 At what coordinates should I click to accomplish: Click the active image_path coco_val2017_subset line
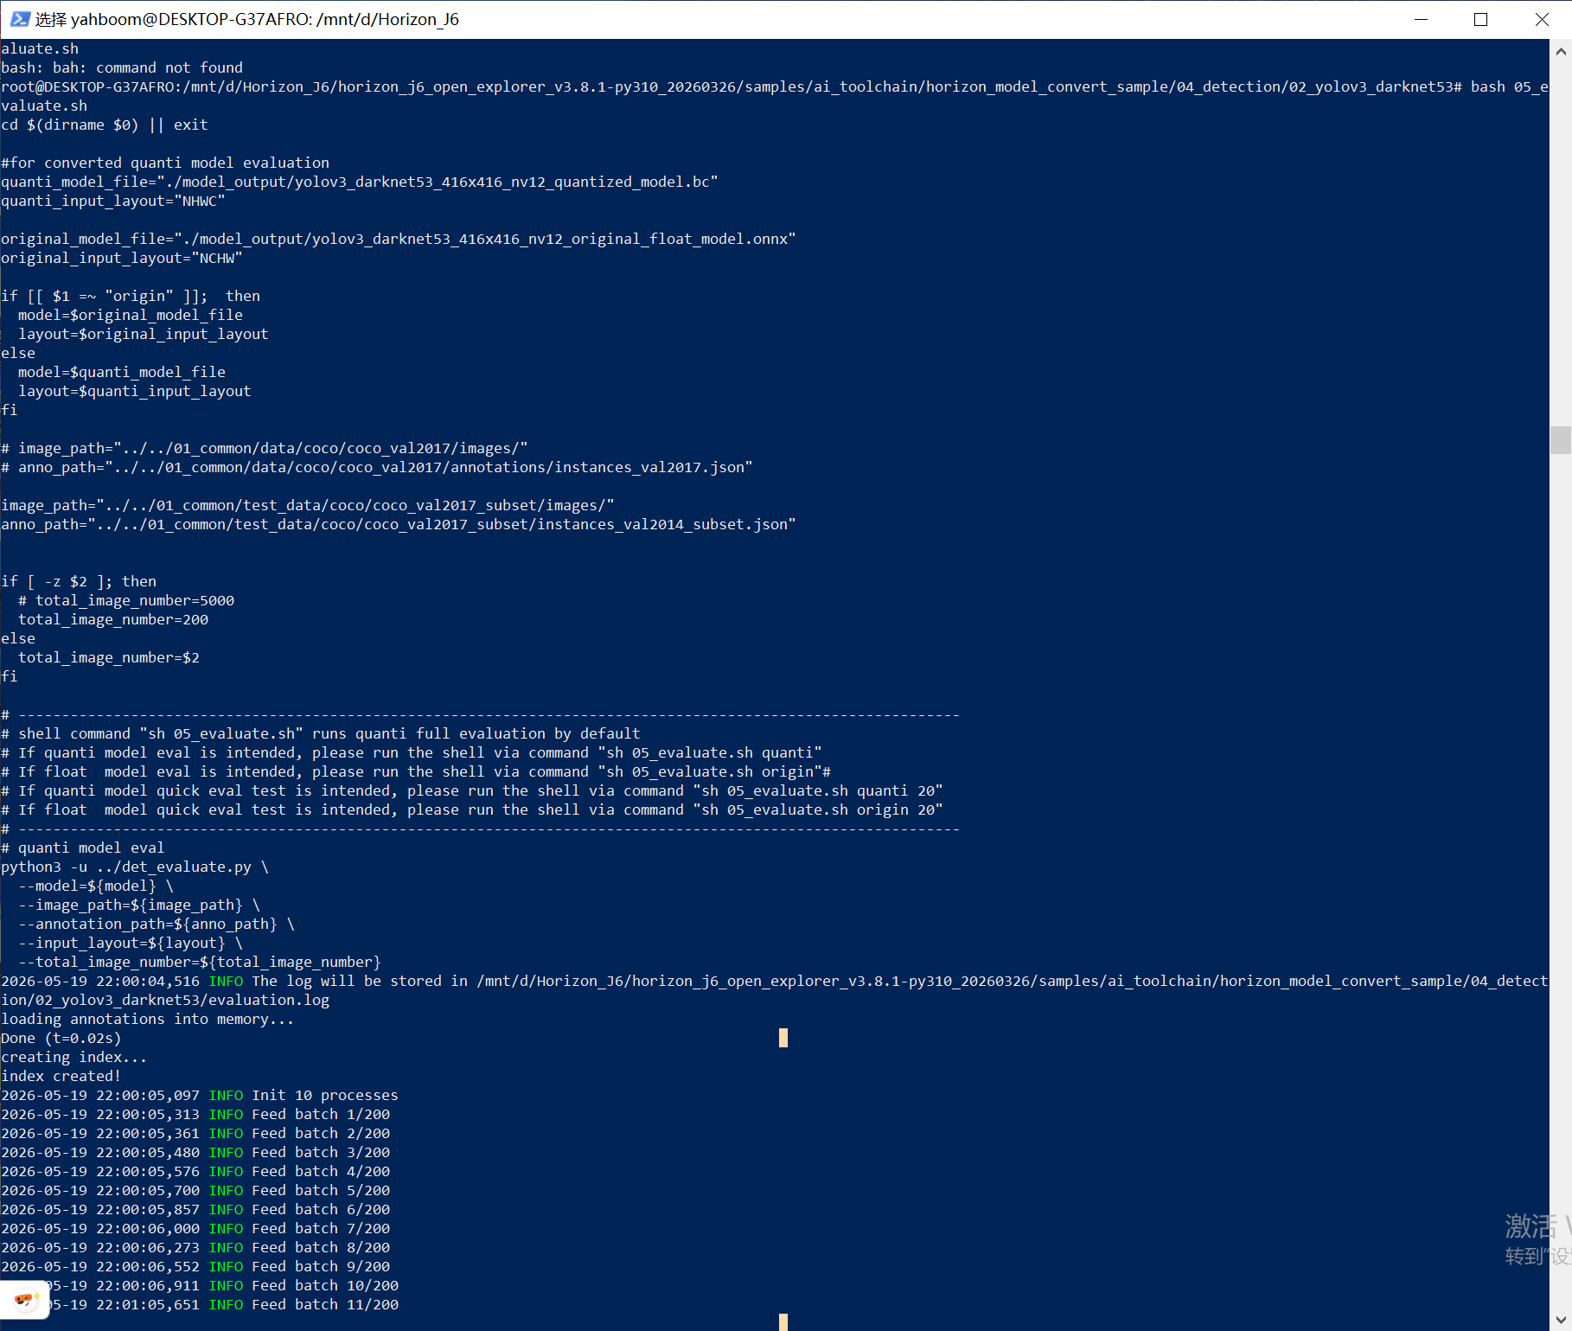[308, 505]
